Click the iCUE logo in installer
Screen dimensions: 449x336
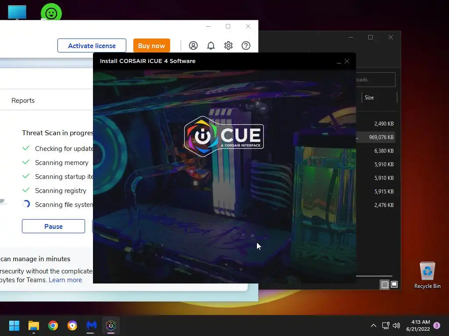pyautogui.click(x=224, y=136)
